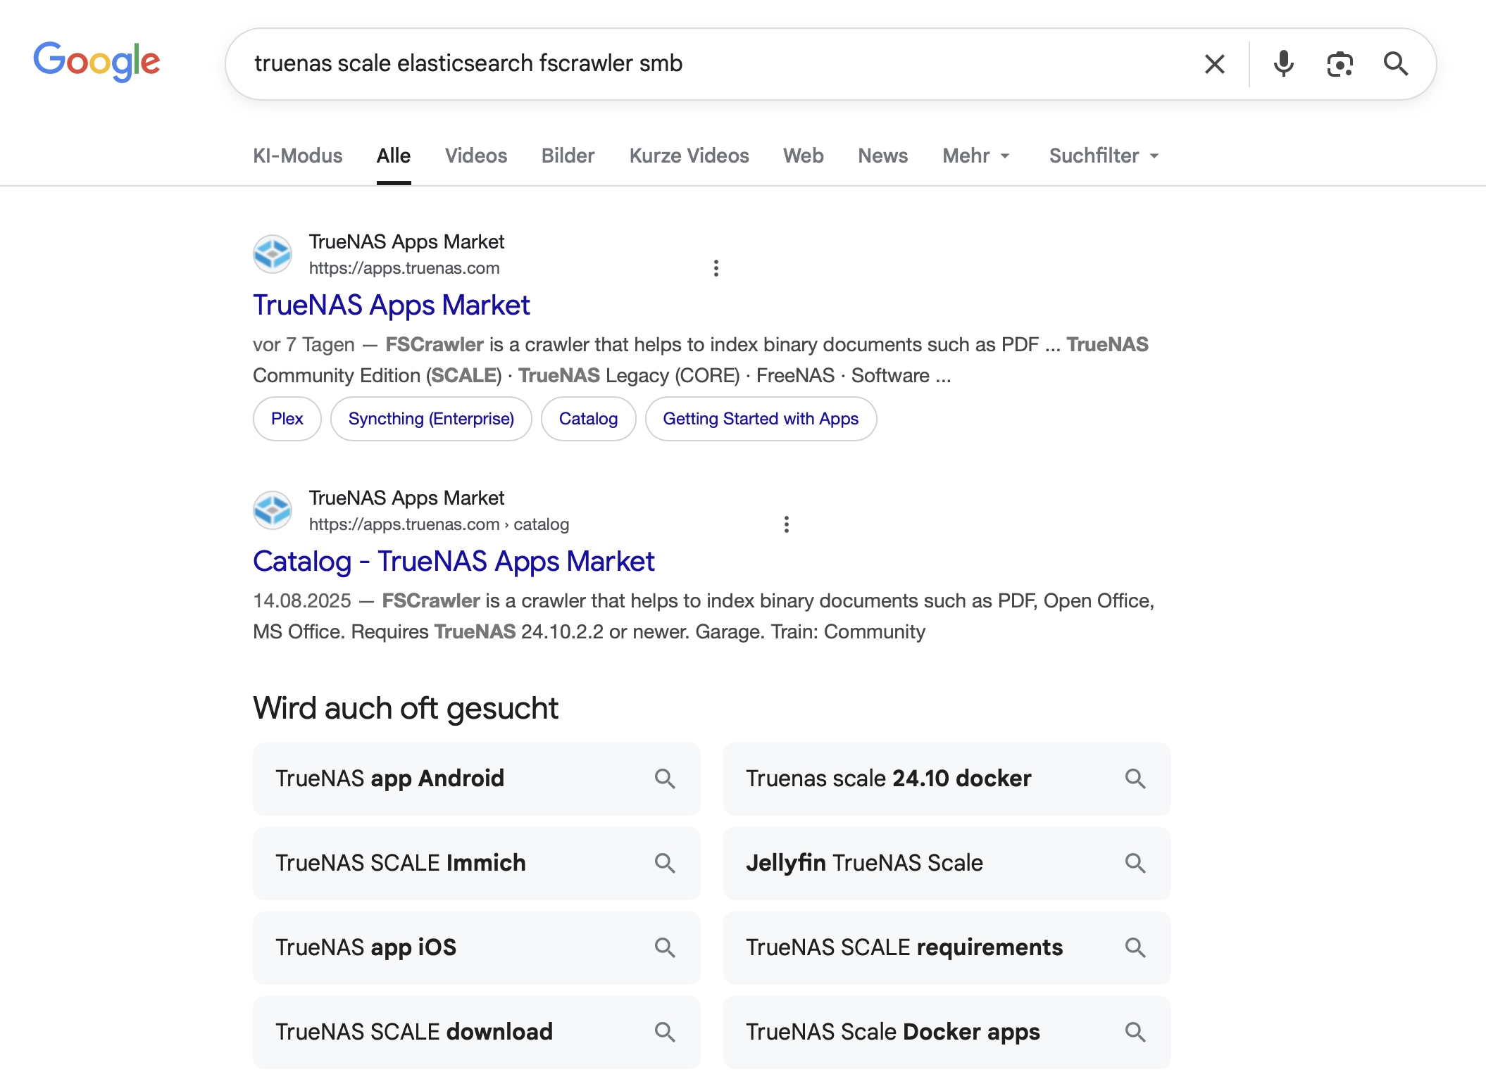Open Google Lens image search icon
Viewport: 1486px width, 1091px height.
(x=1340, y=64)
